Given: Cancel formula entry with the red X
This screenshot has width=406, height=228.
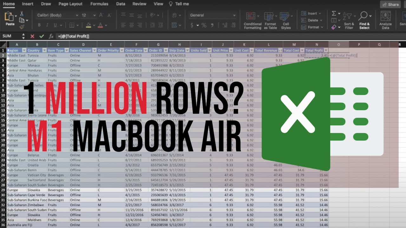Looking at the screenshot, I should [x=32, y=36].
